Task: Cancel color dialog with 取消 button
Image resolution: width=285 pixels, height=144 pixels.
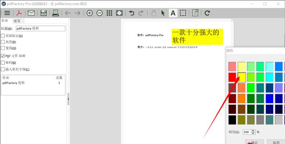Action: click(x=276, y=142)
